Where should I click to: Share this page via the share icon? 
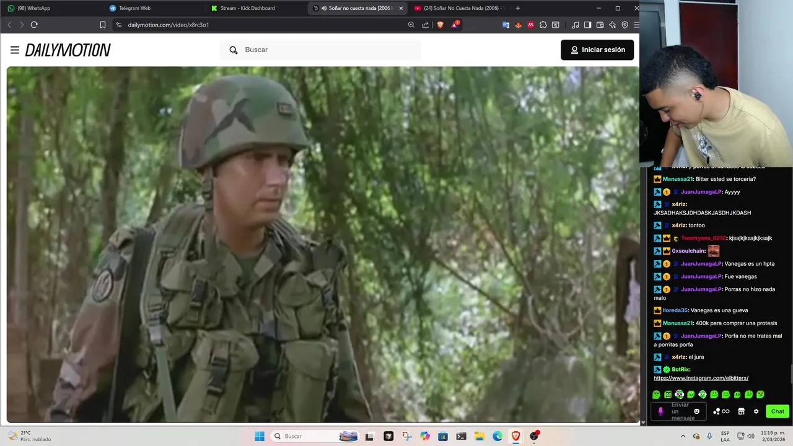(426, 25)
